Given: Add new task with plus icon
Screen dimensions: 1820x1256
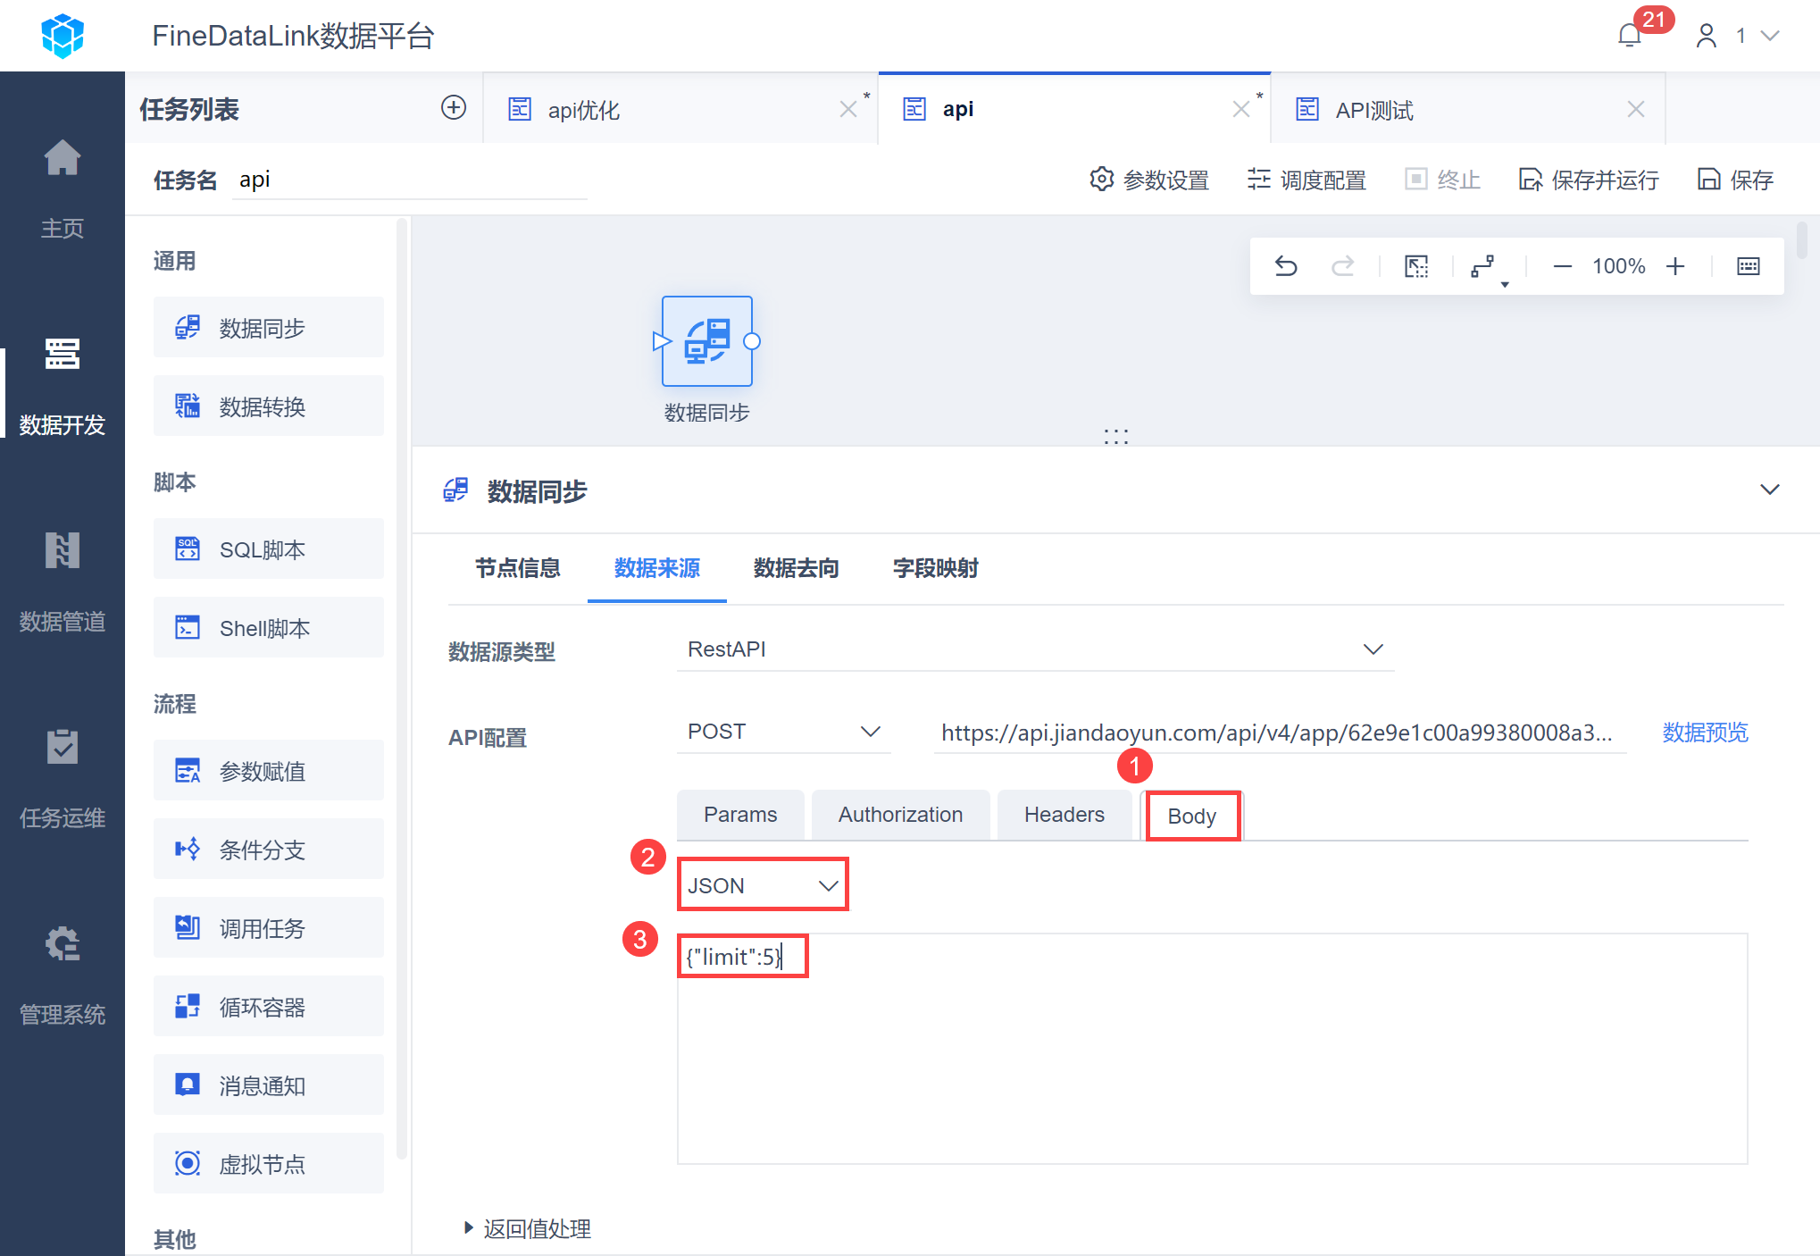Looking at the screenshot, I should coord(454,108).
